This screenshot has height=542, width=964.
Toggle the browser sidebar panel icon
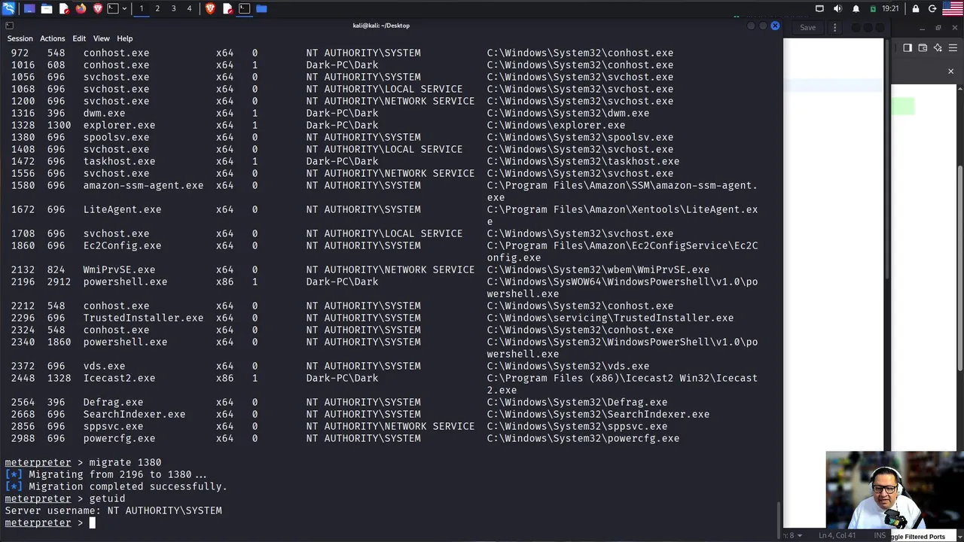[908, 47]
